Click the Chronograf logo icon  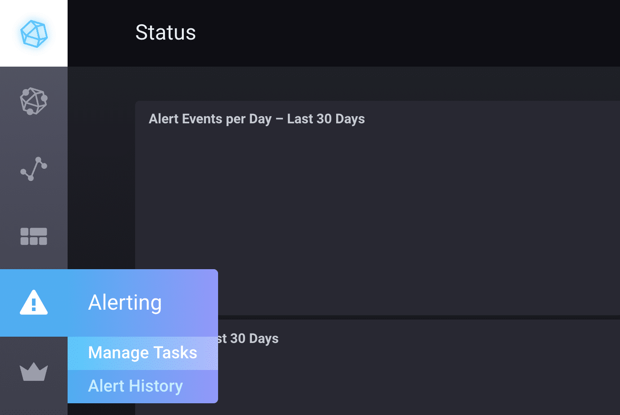click(x=34, y=33)
